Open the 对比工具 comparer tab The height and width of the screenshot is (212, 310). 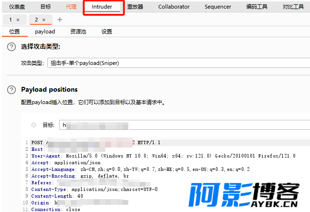(293, 7)
